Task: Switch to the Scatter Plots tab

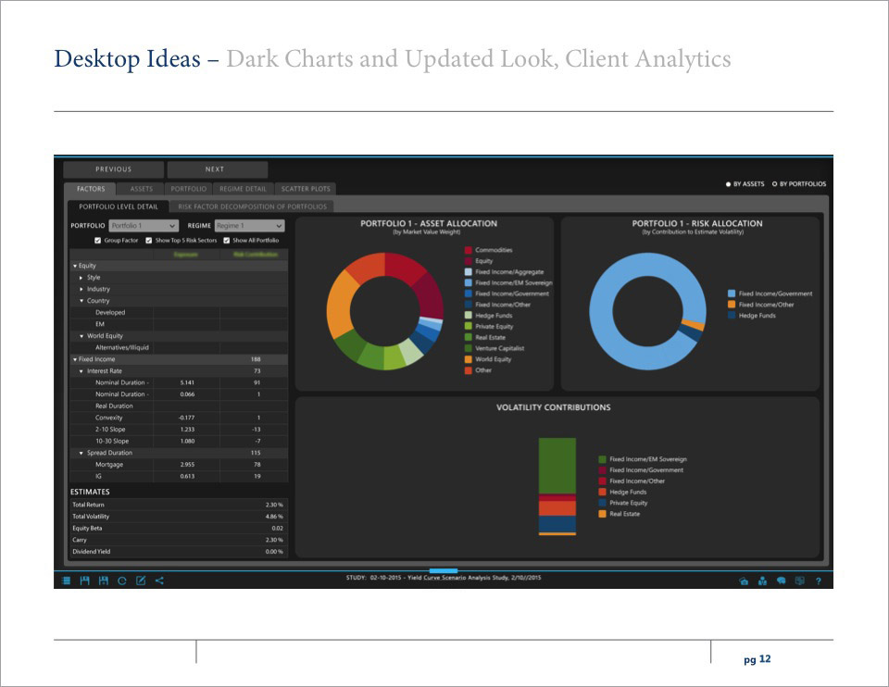Action: (x=305, y=189)
